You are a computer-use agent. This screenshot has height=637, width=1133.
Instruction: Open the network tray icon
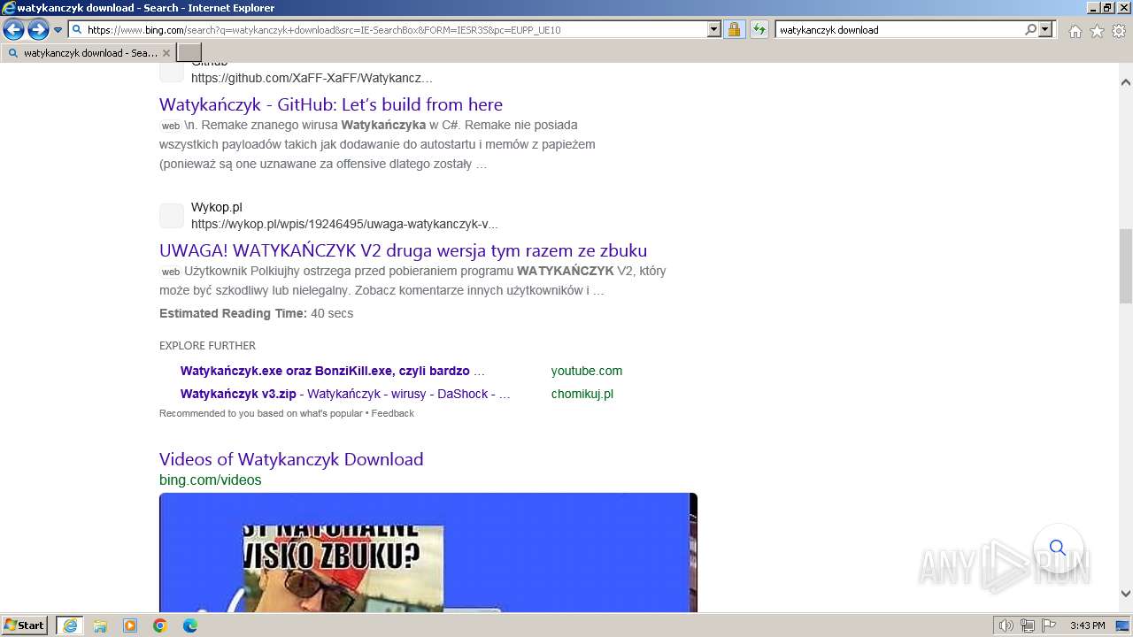tap(1028, 625)
